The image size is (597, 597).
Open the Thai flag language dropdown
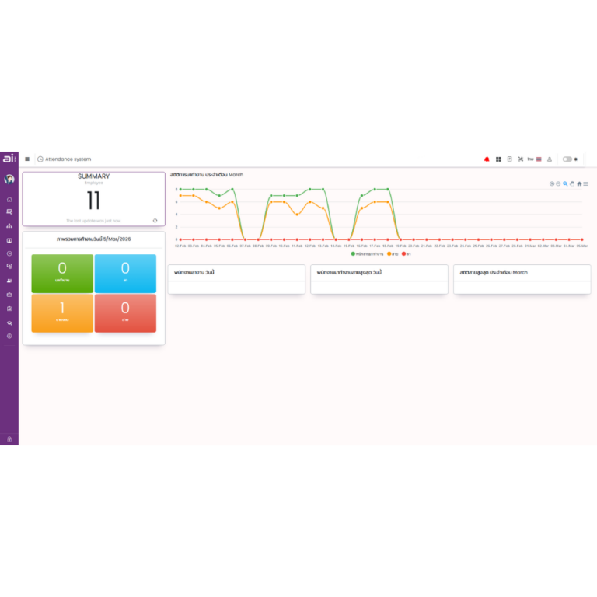coord(535,159)
